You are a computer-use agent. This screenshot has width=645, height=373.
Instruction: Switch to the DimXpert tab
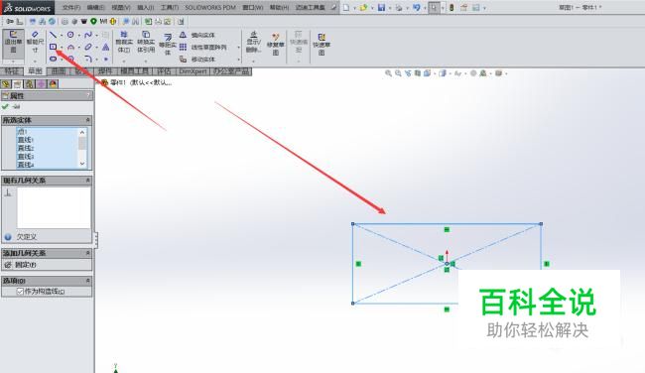(x=193, y=71)
